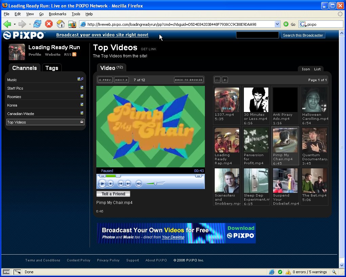Open the search engine selector dropdown
The width and height of the screenshot is (346, 277).
click(x=303, y=24)
